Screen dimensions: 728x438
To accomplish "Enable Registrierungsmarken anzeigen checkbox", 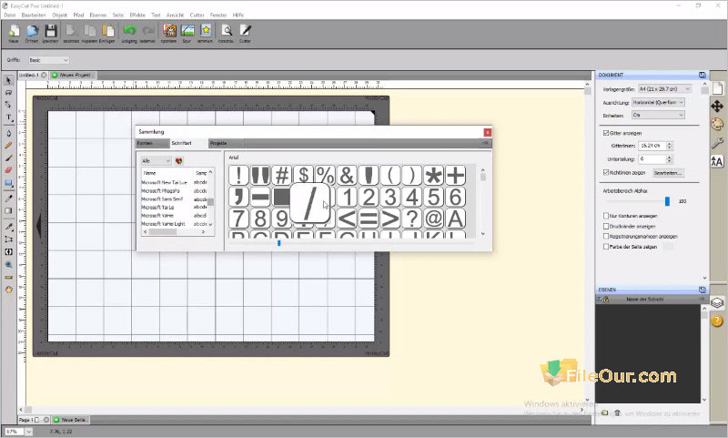I will click(x=606, y=236).
